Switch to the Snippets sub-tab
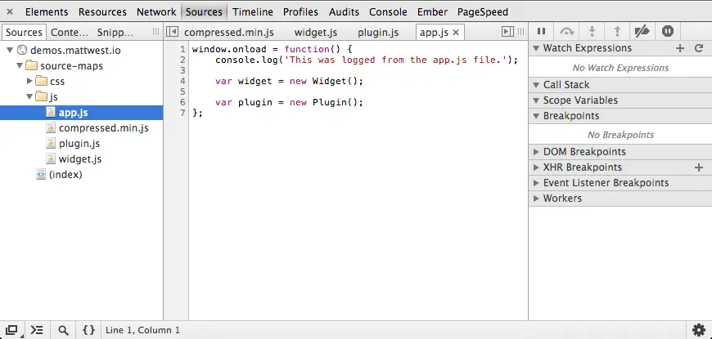The image size is (712, 339). [x=115, y=32]
